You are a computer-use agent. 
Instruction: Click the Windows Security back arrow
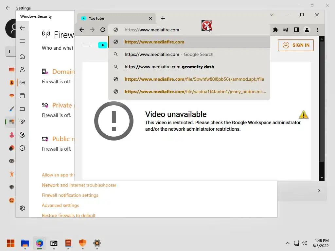click(x=22, y=28)
